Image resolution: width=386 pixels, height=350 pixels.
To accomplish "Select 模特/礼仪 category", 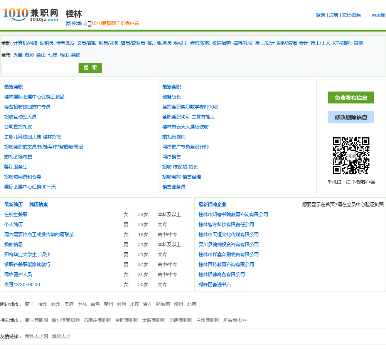I will [x=243, y=43].
